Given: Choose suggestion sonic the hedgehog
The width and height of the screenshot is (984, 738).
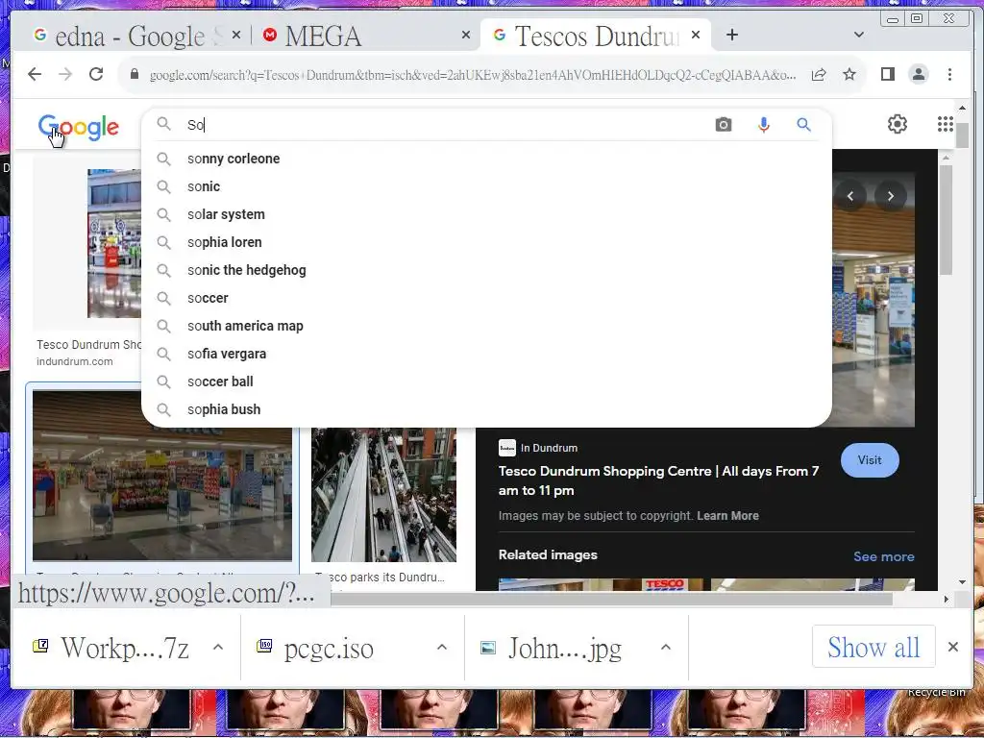Looking at the screenshot, I should click(x=486, y=270).
